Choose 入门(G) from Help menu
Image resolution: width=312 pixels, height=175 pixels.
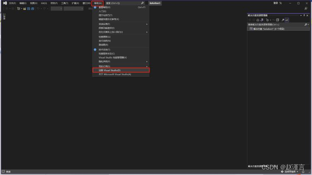point(121,11)
